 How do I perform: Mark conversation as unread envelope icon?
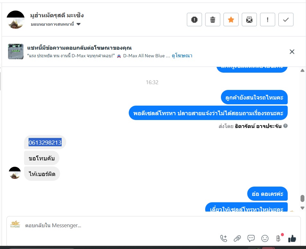coord(249,20)
